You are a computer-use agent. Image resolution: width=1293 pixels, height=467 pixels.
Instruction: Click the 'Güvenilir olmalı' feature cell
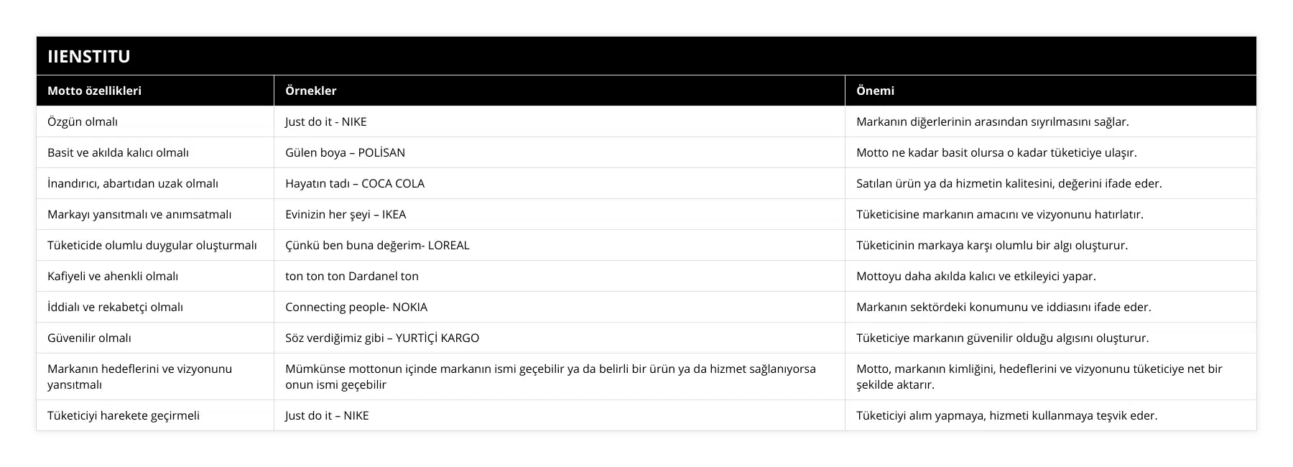click(x=89, y=338)
